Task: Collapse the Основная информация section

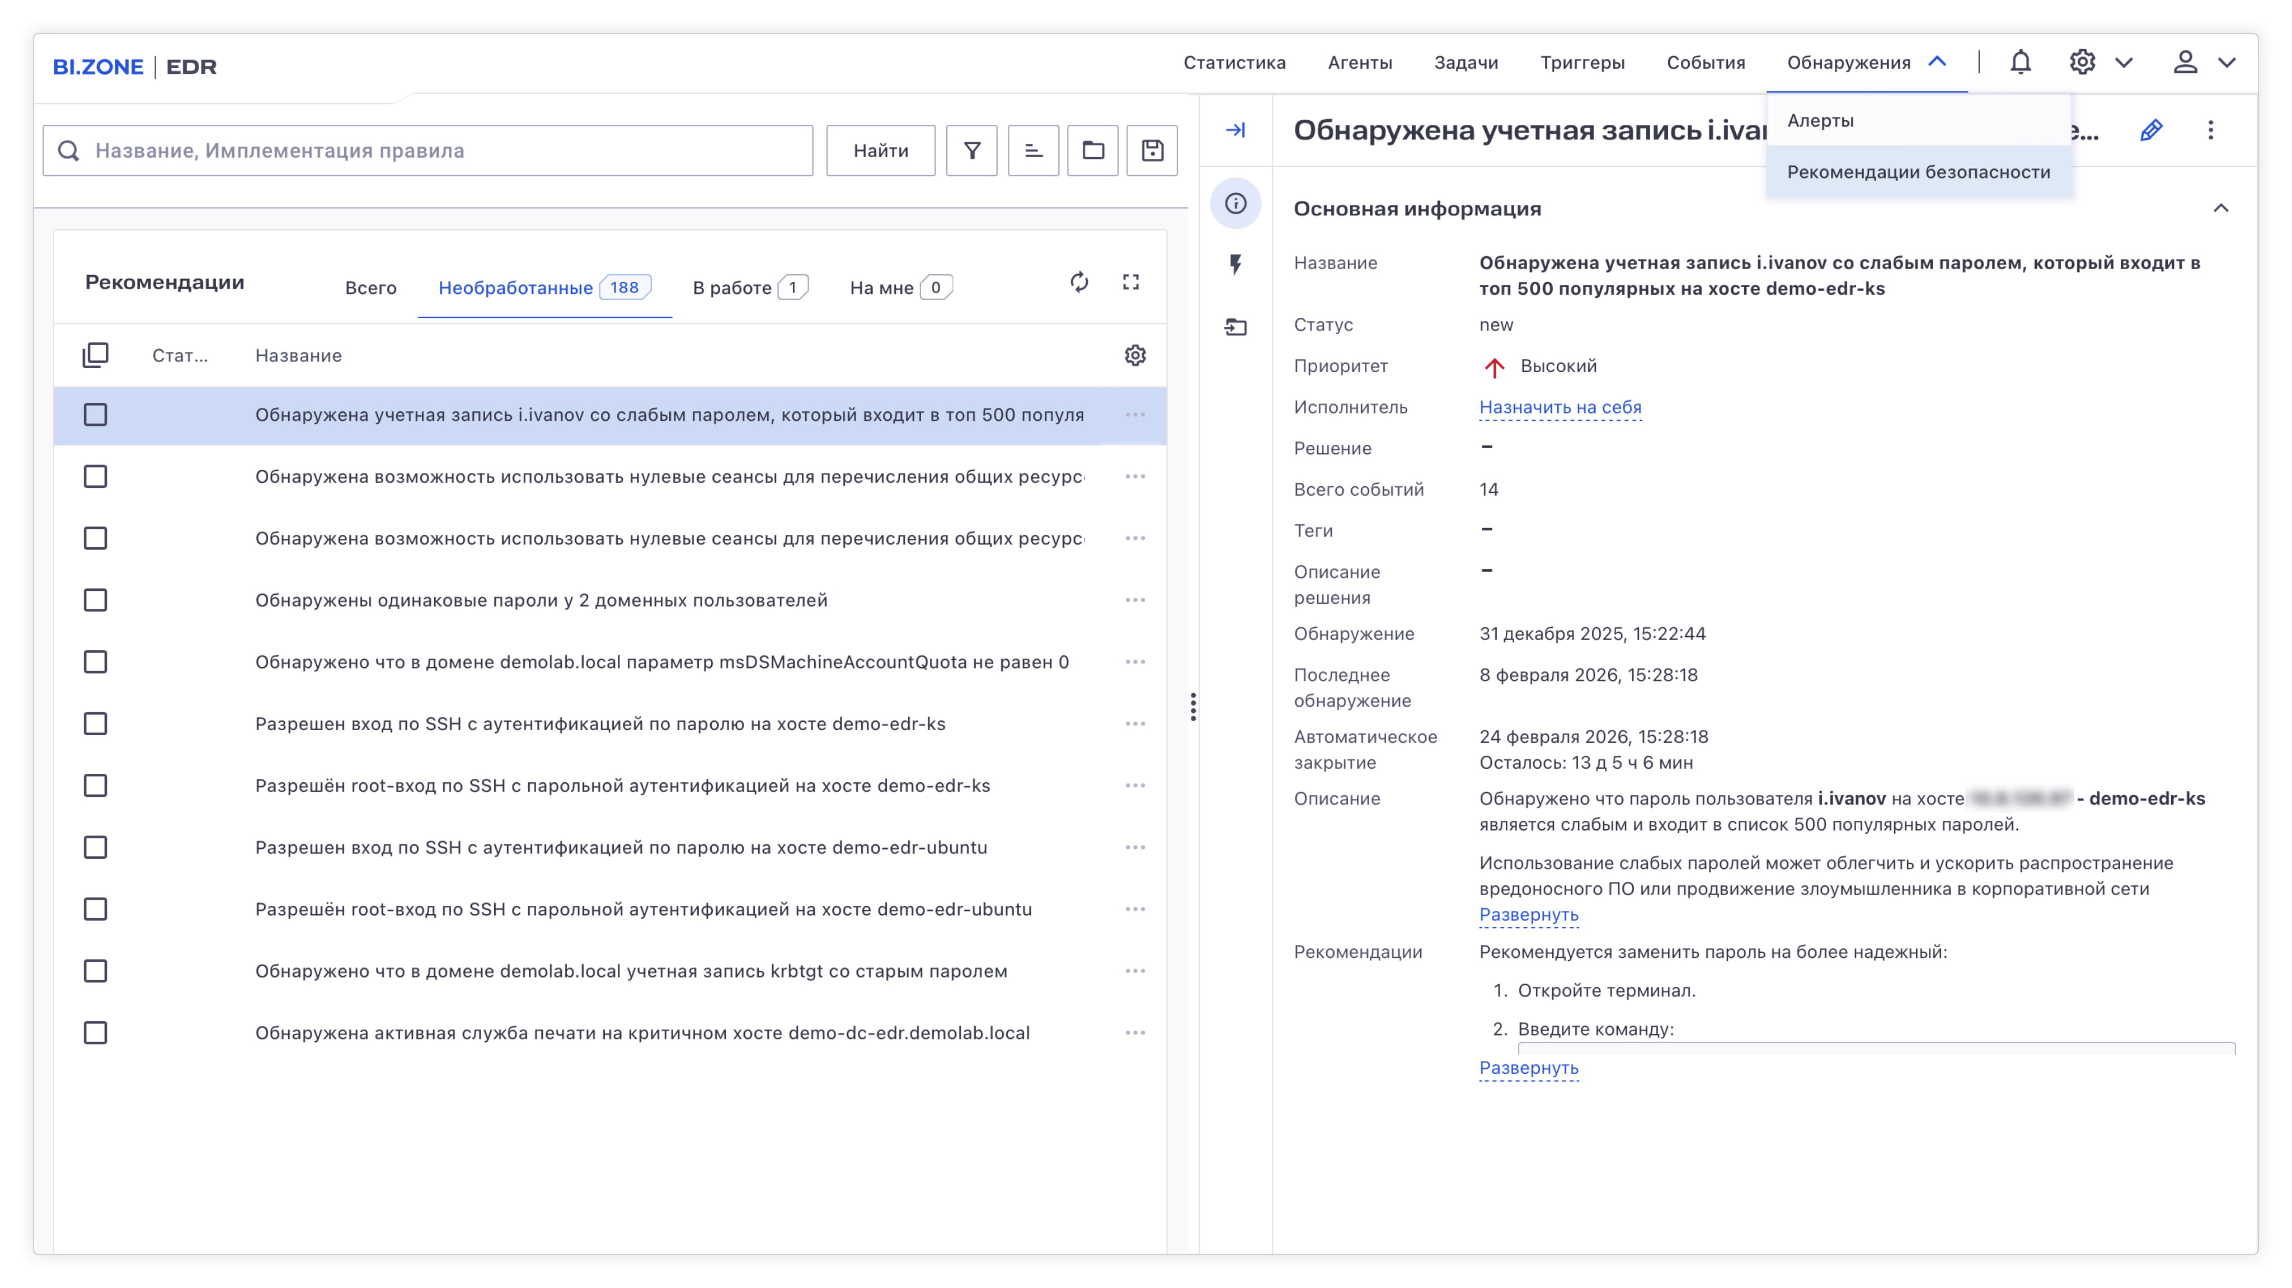Action: coord(2220,208)
